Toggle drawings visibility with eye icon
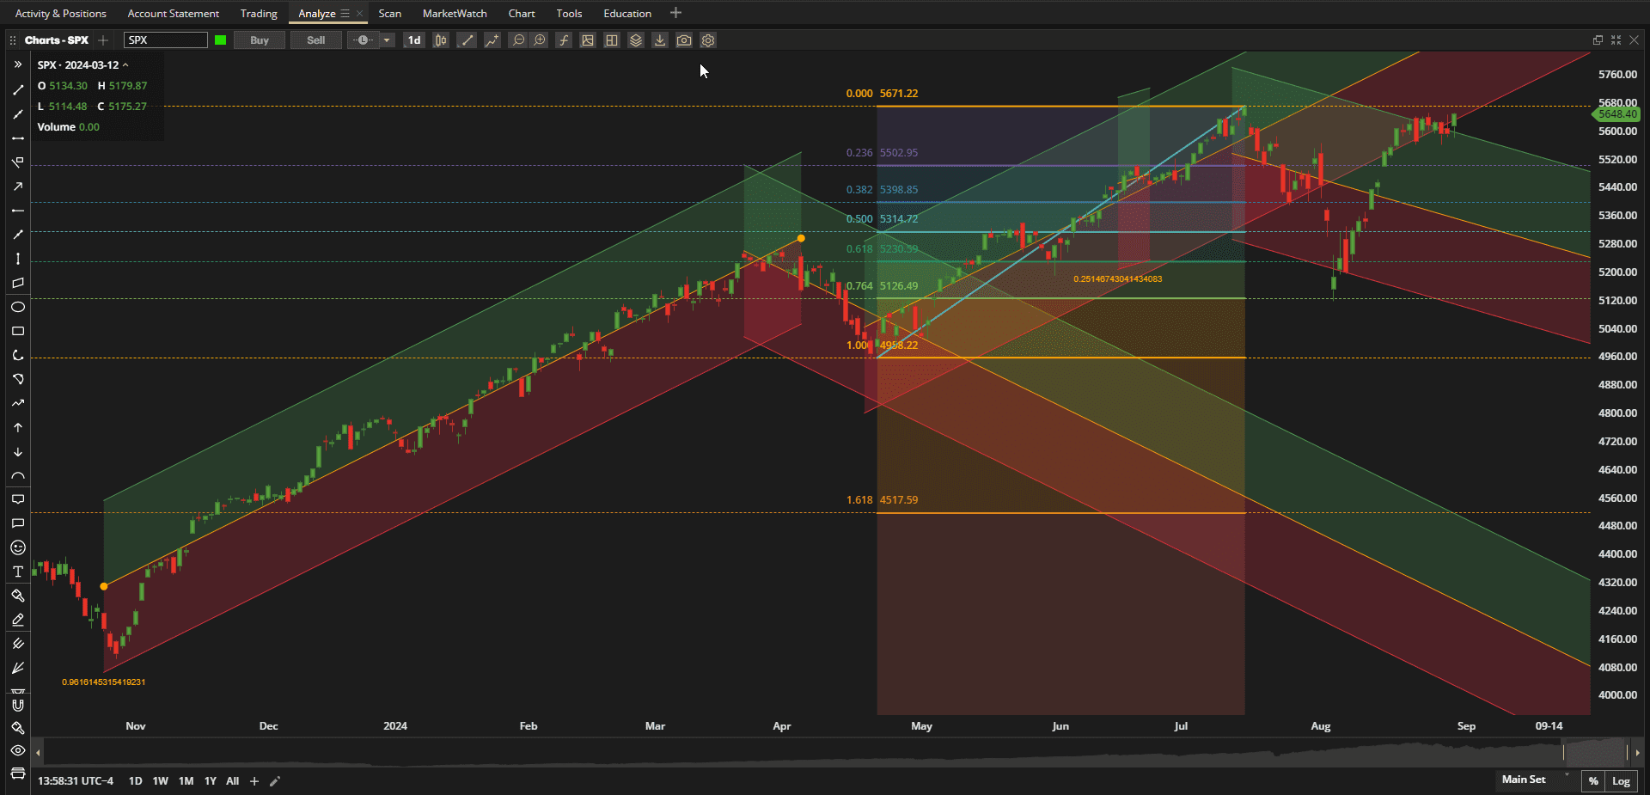Viewport: 1650px width, 795px height. [x=17, y=750]
